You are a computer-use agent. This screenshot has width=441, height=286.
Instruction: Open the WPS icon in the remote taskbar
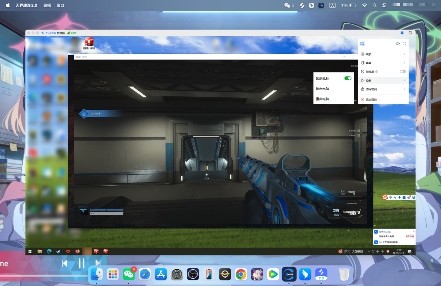pyautogui.click(x=68, y=251)
